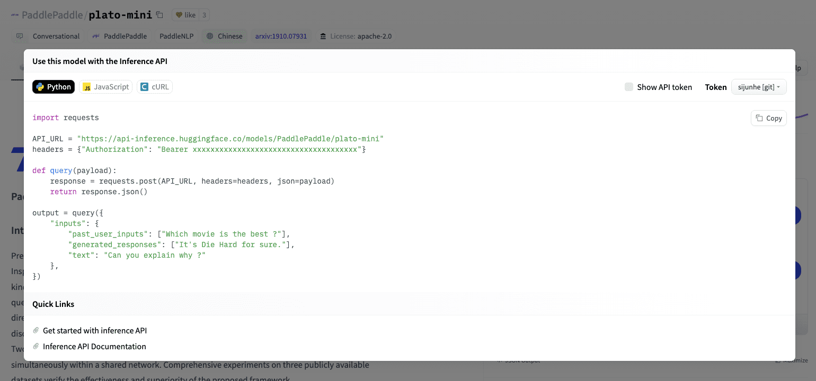Click the Copy button for the code snippet
This screenshot has height=381, width=816.
(768, 118)
